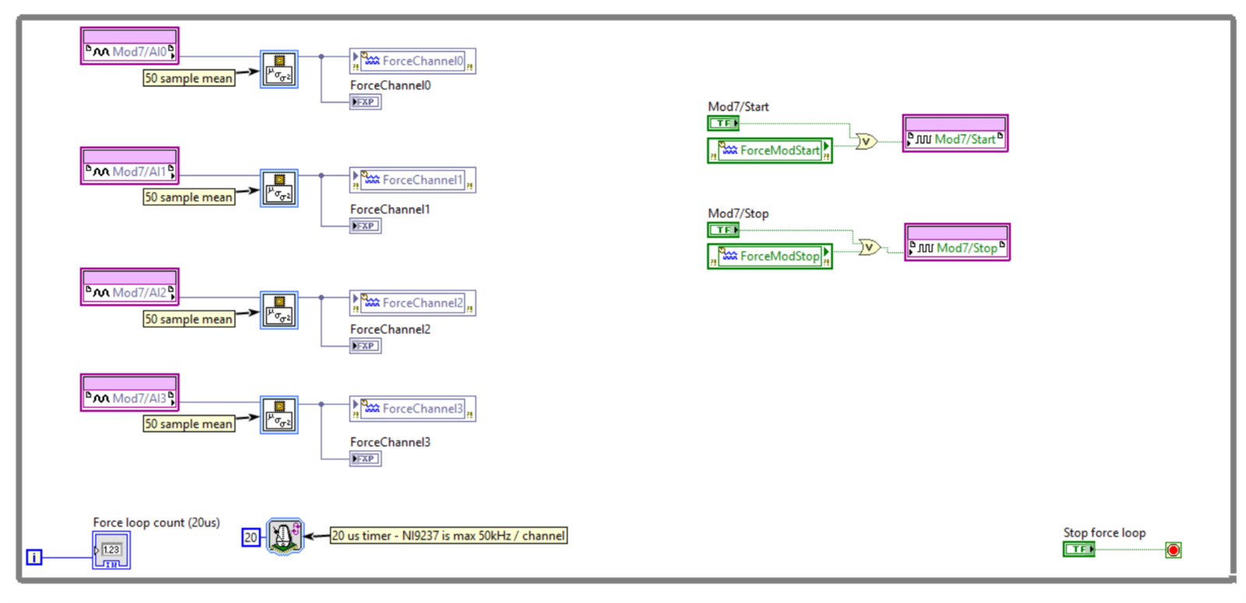Screen dimensions: 1246x603
Task: Click the OR gate feeding Mod7/Start output
Action: point(866,142)
